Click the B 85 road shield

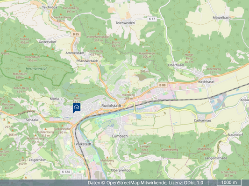click(x=76, y=34)
